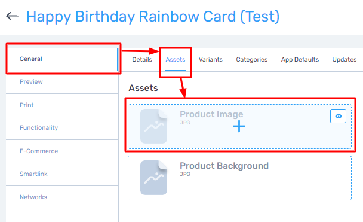Click the back arrow icon
Viewport: 363px width, 222px height.
(x=13, y=16)
